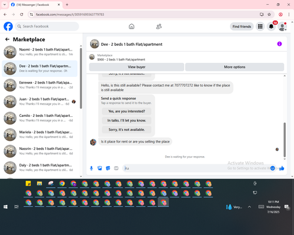Click the chat area vertical scrollbar
Screen dimensions: 294x235
click(x=285, y=140)
